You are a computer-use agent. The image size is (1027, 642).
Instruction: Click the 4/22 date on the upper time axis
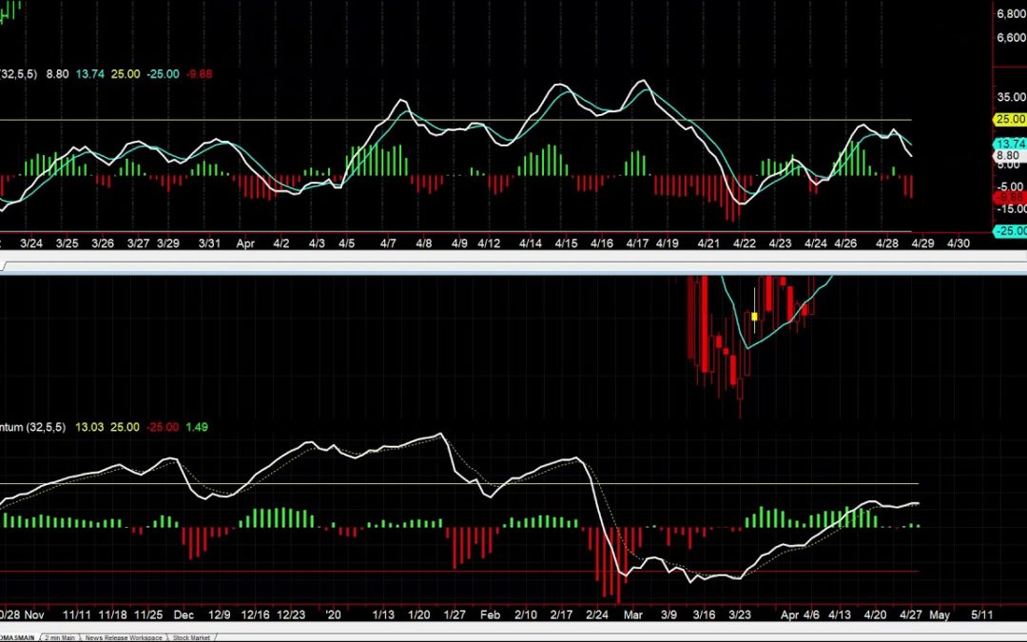(x=744, y=243)
